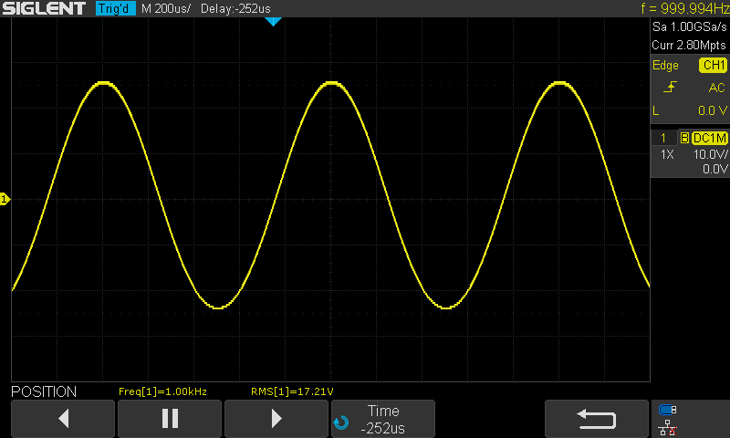Image resolution: width=730 pixels, height=438 pixels.
Task: Click the RMS[1]=17.21V measurement
Action: [292, 391]
